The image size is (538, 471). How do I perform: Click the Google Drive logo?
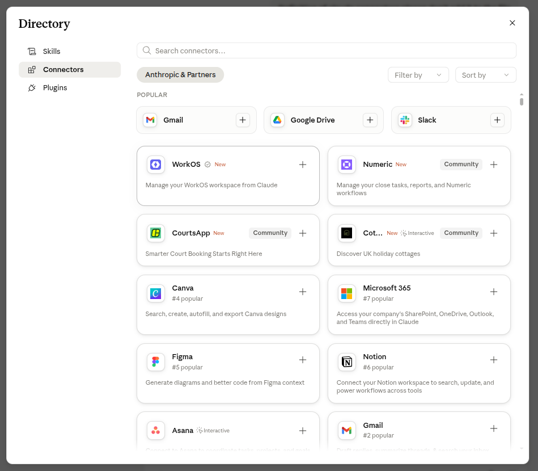tap(277, 120)
